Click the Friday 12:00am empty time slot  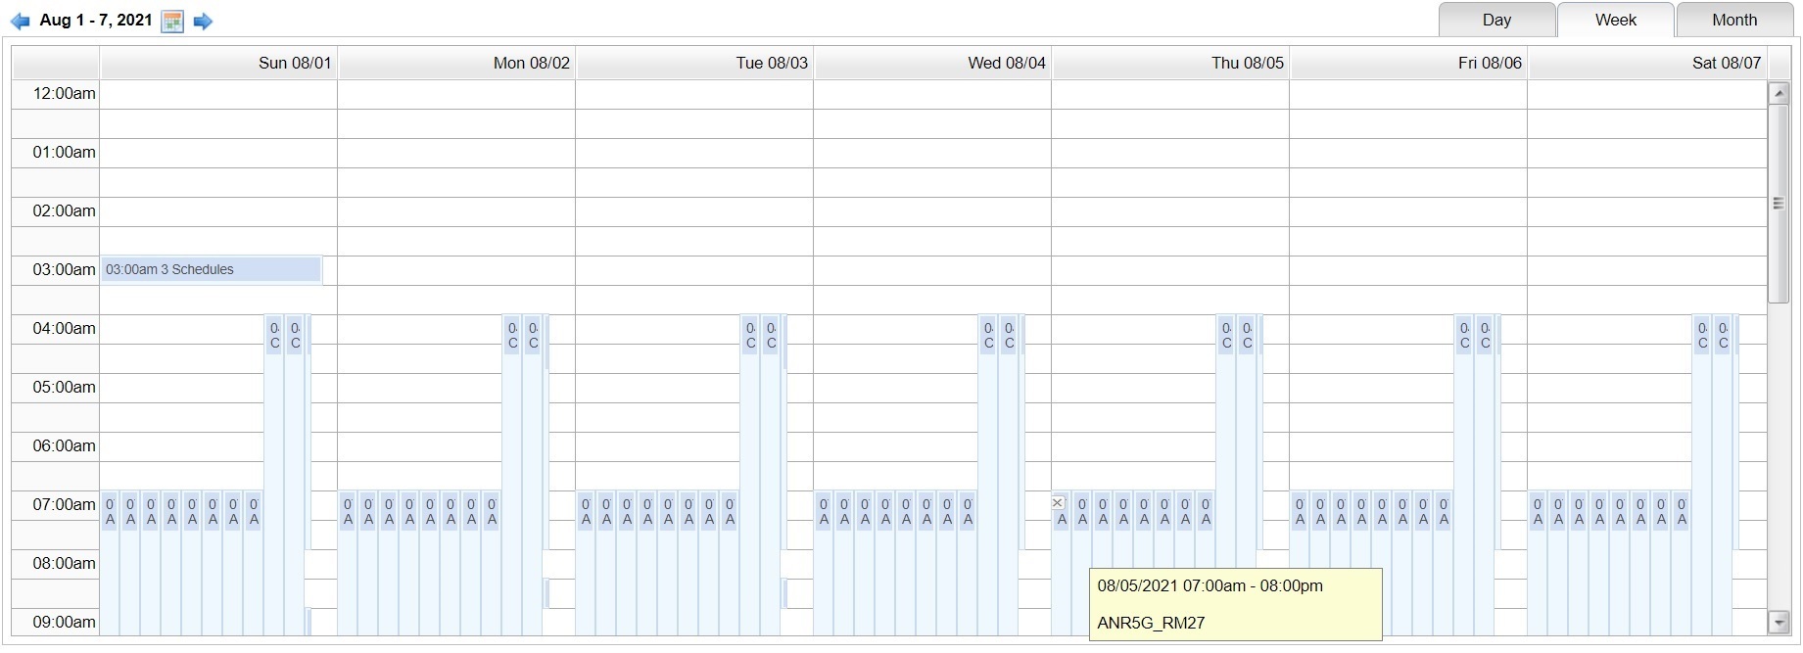[x=1408, y=94]
